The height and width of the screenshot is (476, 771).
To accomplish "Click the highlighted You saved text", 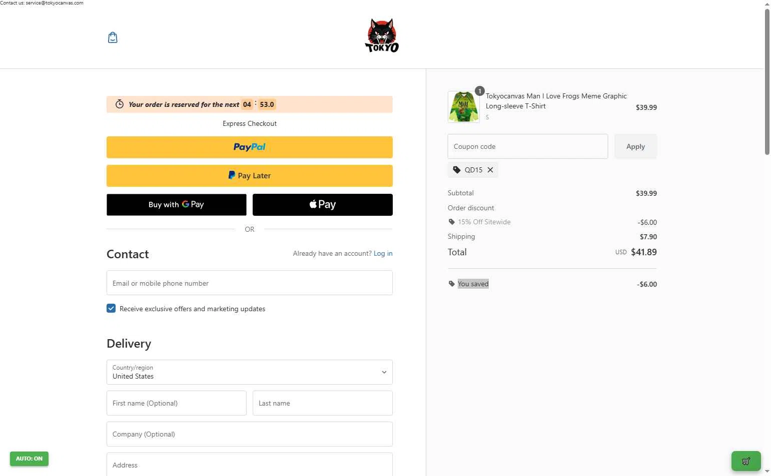I will 473,284.
